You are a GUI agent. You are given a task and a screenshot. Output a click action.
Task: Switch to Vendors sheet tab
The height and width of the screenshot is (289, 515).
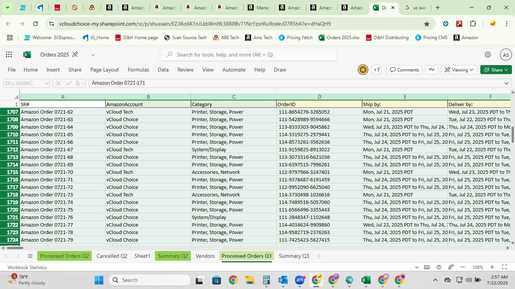[x=205, y=256]
